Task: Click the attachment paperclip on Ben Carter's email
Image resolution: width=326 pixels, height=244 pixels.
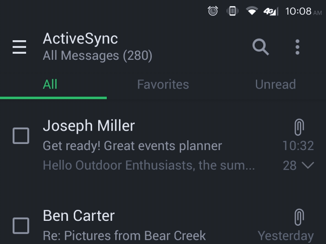Action: click(299, 216)
